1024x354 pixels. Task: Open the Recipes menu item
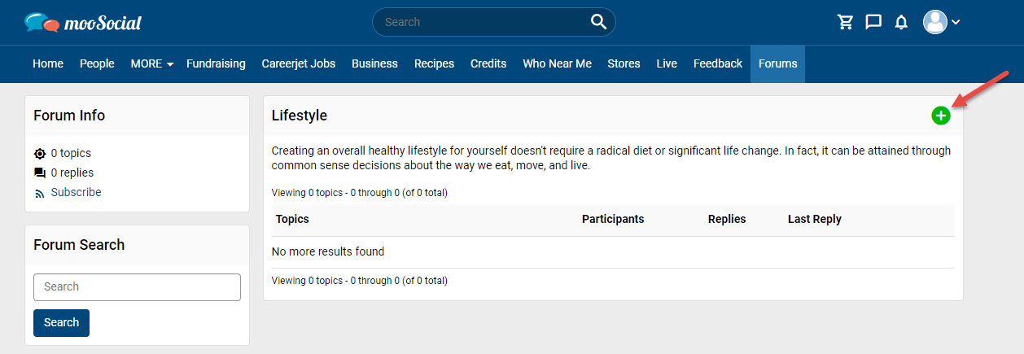pos(434,63)
